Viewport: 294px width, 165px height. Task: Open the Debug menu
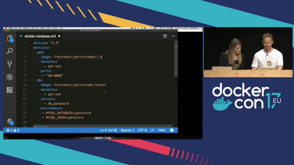point(42,28)
